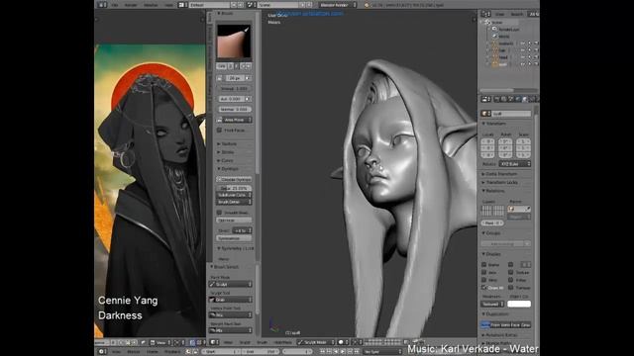Toggle the Draw All Edges checkbox
634x356 pixels.
tap(484, 288)
